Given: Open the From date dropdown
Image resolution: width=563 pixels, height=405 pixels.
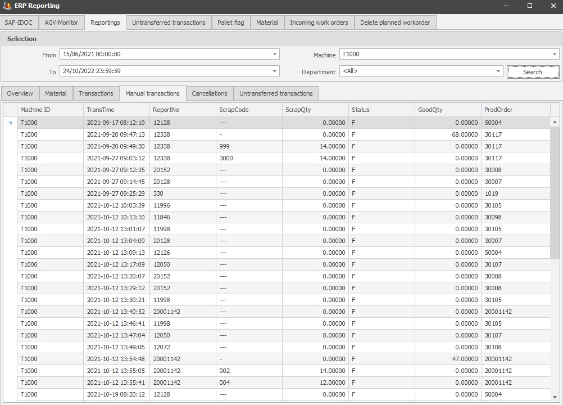Looking at the screenshot, I should click(275, 55).
